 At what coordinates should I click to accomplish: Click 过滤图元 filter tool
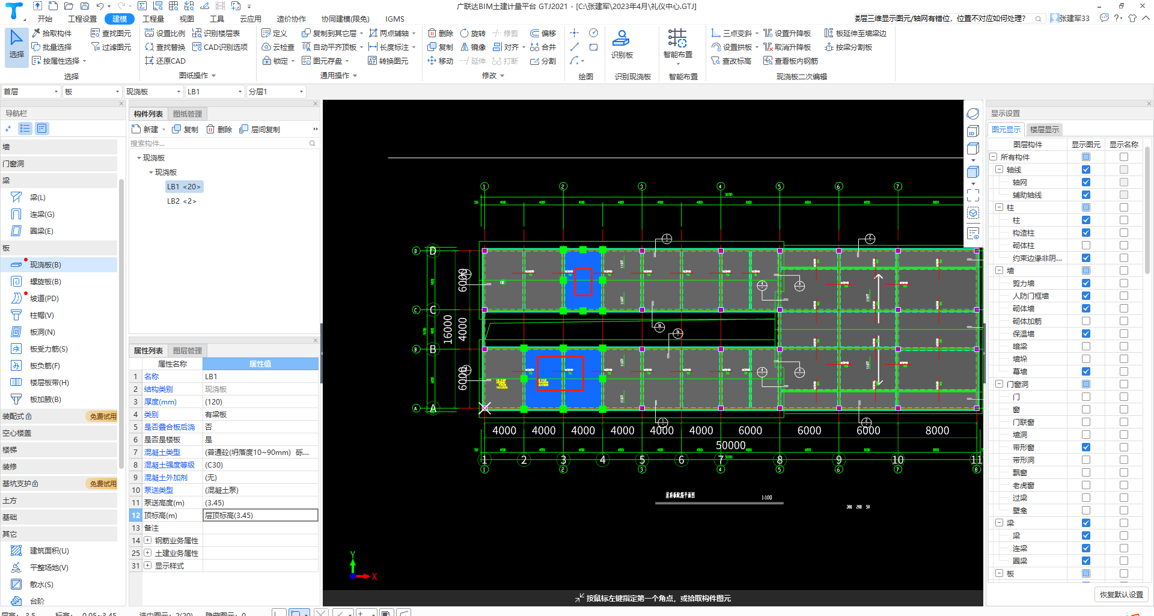[111, 47]
